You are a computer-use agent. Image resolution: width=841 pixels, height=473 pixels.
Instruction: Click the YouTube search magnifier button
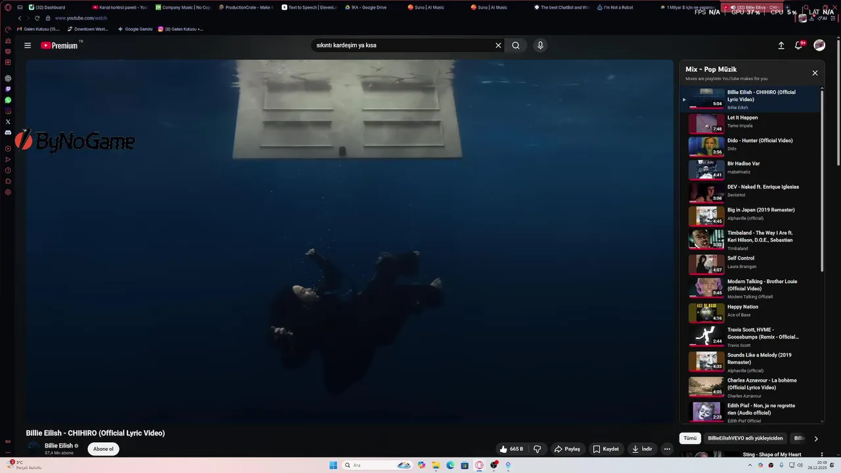pyautogui.click(x=516, y=45)
